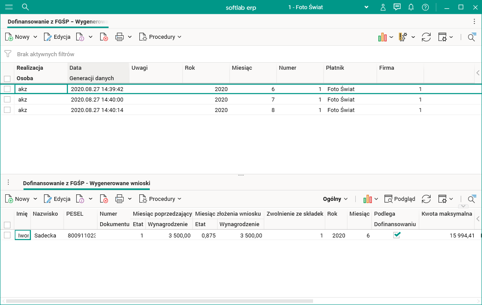Viewport: 482px width, 305px height.
Task: Click the delete record icon in top toolbar
Action: coord(104,37)
